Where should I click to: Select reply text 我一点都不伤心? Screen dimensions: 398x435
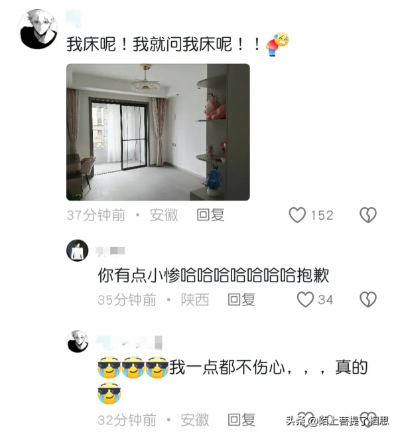[x=228, y=367]
